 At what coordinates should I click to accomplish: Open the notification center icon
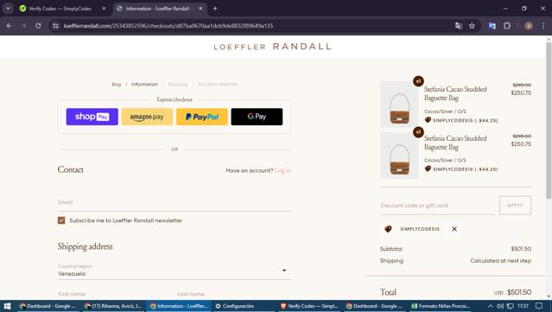539,306
